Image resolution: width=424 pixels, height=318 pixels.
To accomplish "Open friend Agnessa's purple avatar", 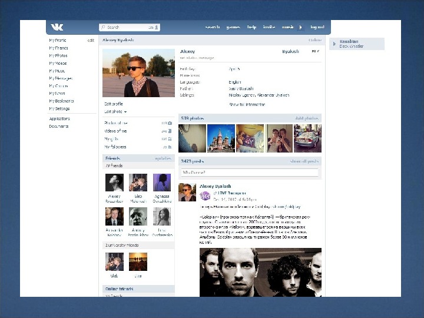I will click(162, 183).
